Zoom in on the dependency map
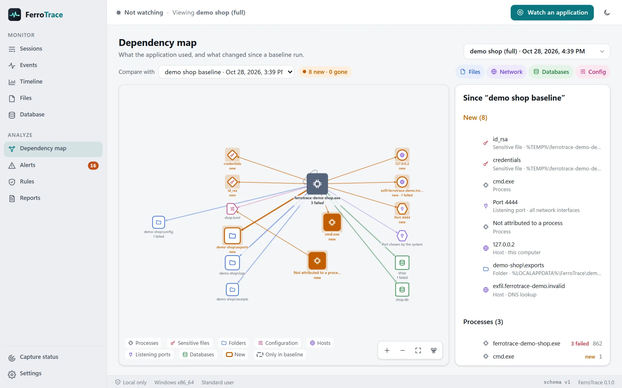622x388 pixels. click(x=387, y=350)
